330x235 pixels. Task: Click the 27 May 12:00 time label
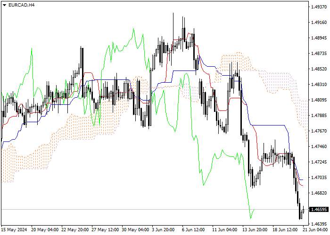(105, 230)
